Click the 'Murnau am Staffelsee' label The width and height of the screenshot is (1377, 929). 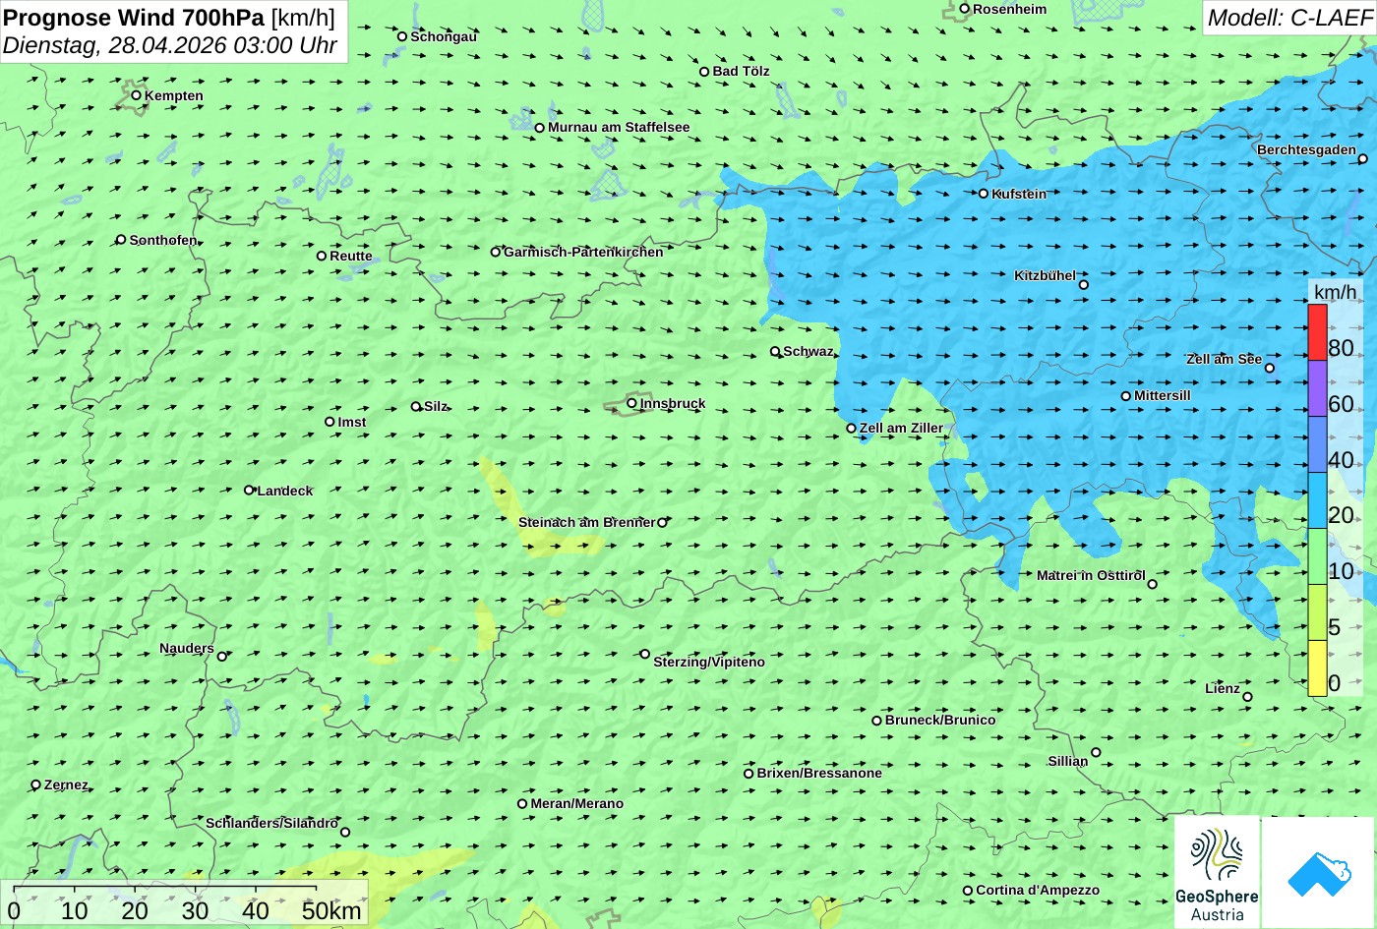coord(619,127)
